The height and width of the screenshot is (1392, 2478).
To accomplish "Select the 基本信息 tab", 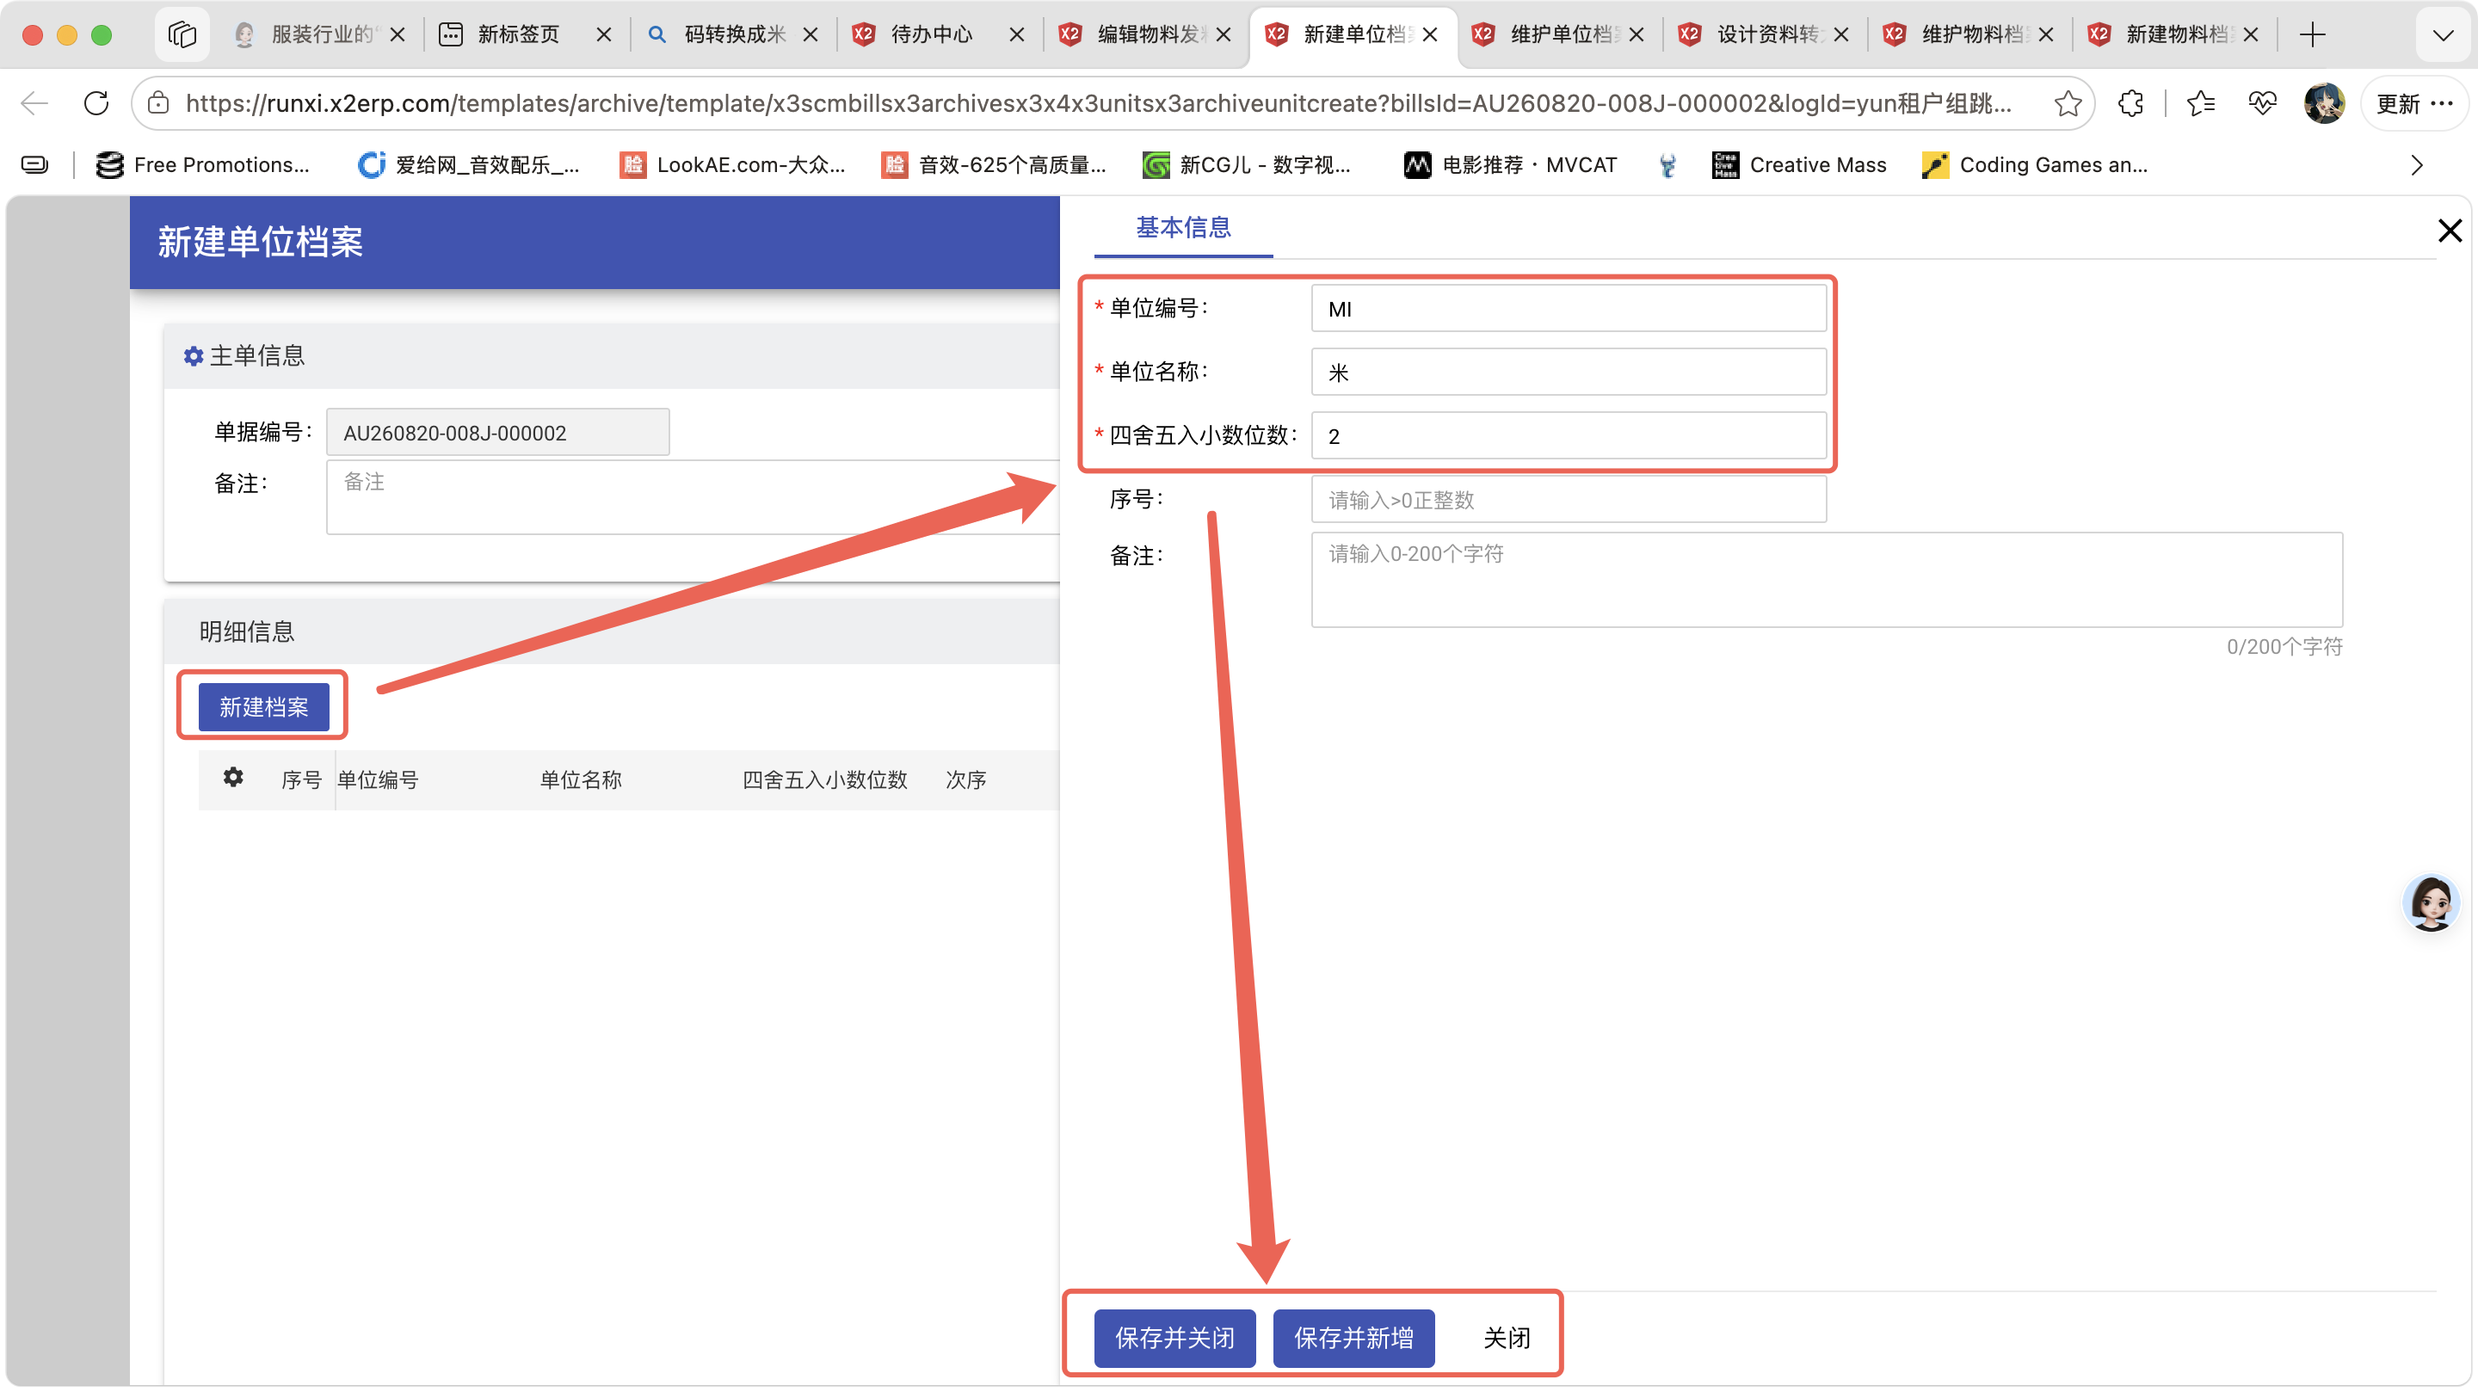I will click(x=1183, y=228).
